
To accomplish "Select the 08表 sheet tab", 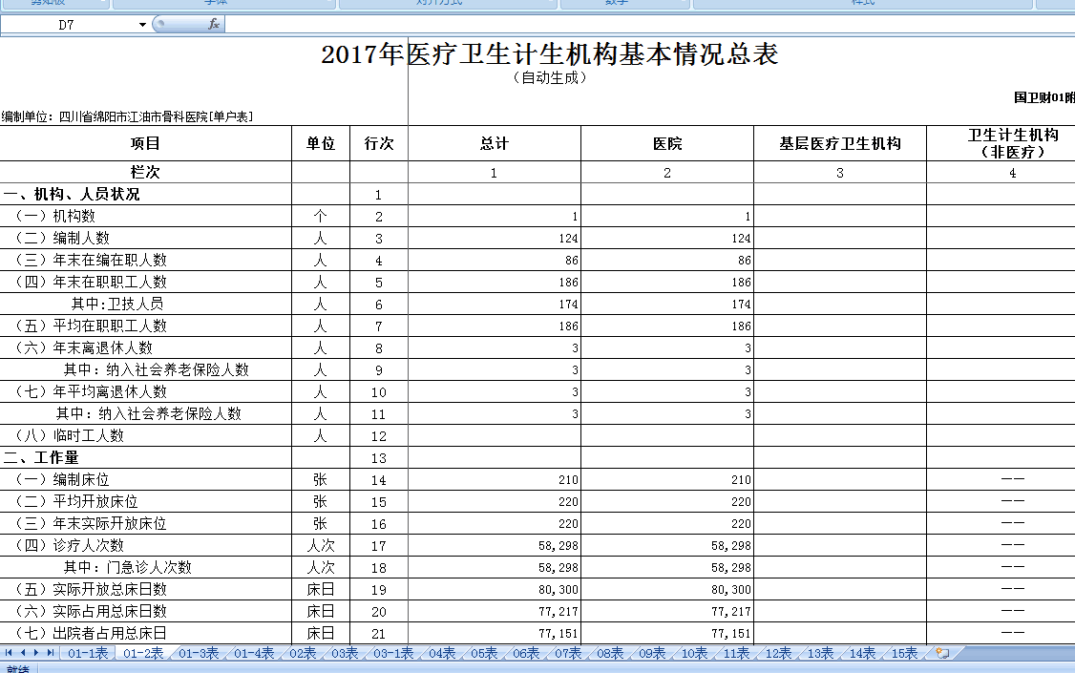I will (x=610, y=653).
